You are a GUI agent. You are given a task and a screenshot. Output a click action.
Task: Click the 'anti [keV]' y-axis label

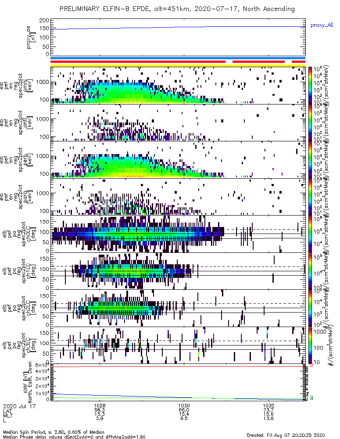coord(28,122)
